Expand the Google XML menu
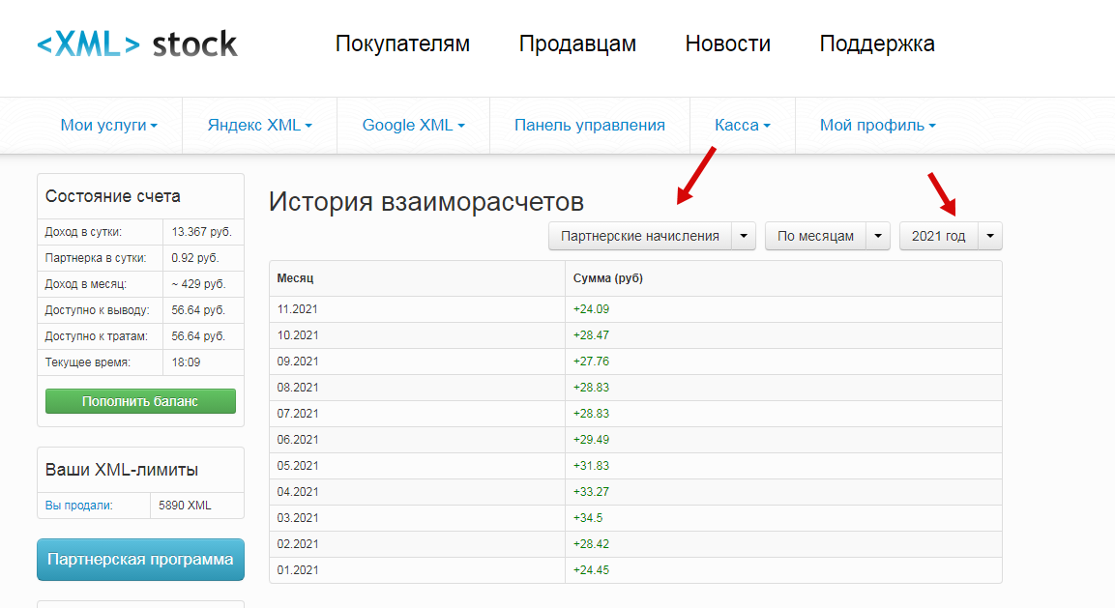This screenshot has height=608, width=1115. (413, 125)
